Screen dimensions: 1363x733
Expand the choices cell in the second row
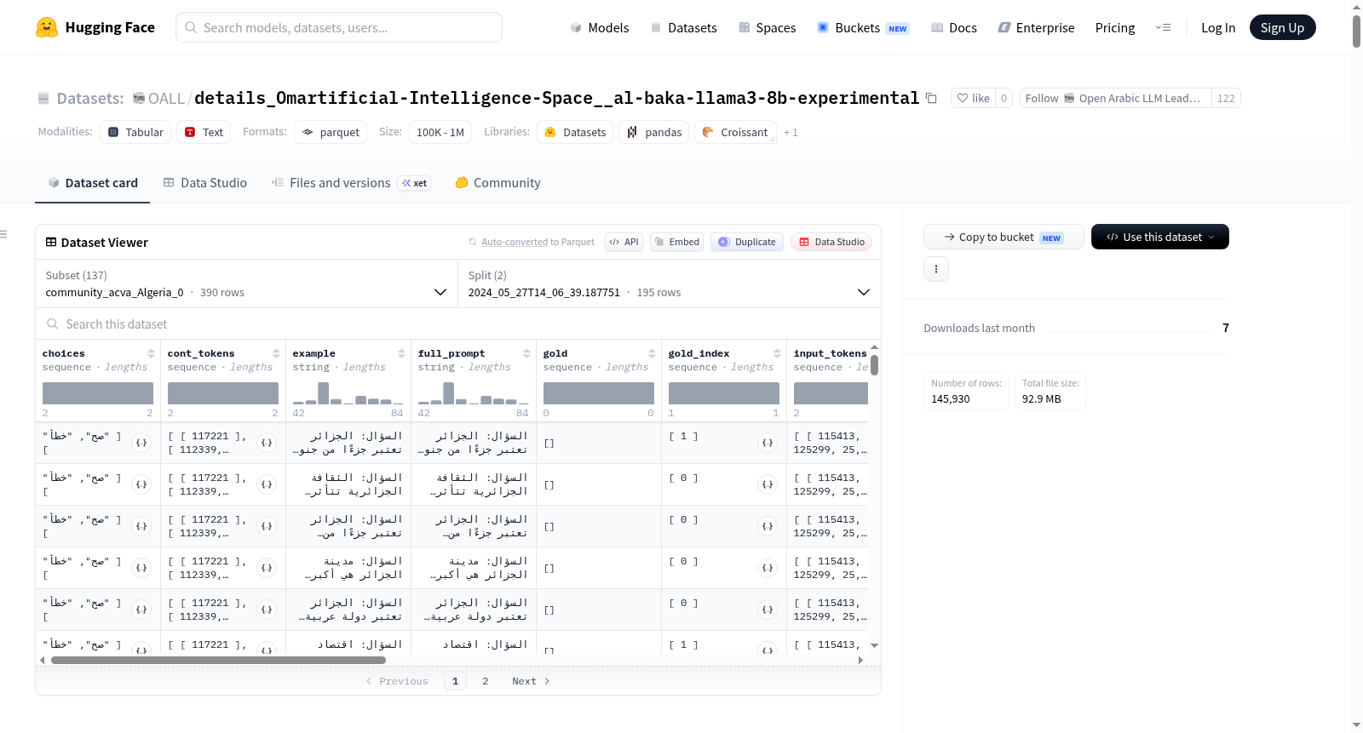(141, 484)
